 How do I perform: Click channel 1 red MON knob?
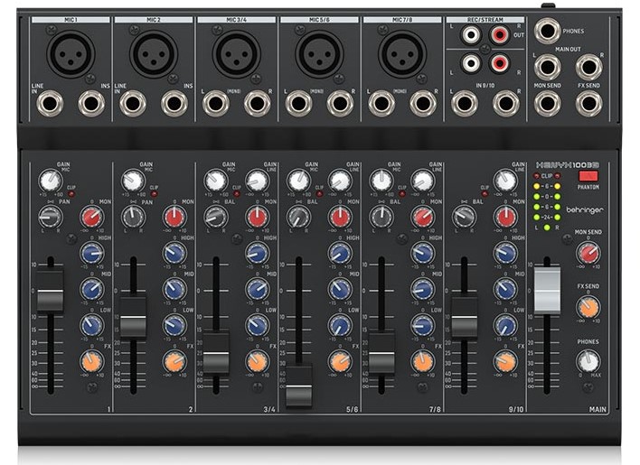tap(91, 217)
